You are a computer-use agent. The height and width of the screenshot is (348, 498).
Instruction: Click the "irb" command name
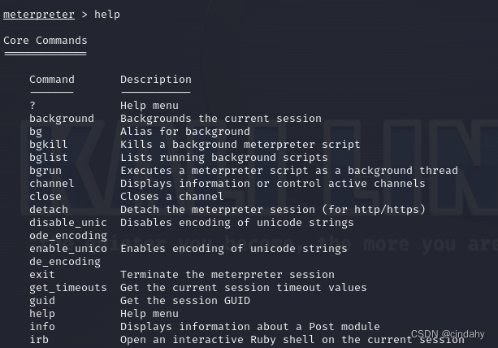pyautogui.click(x=39, y=339)
